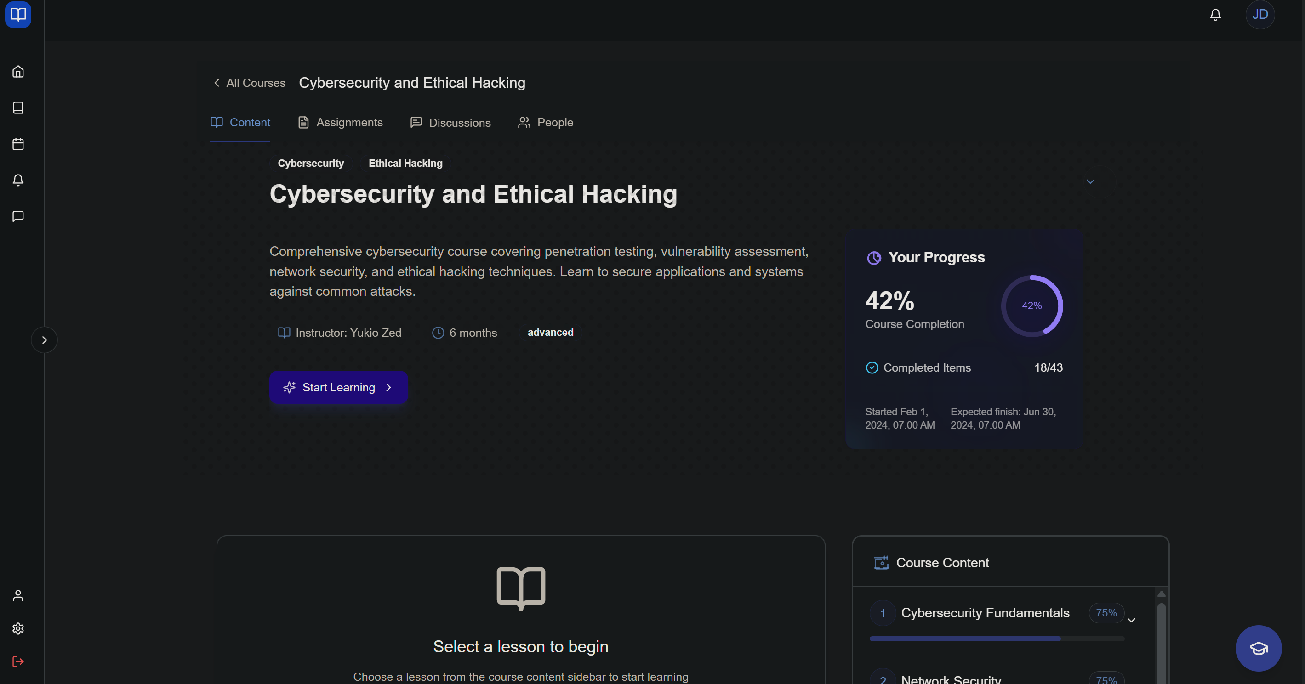Open the calendar icon in sidebar
1305x684 pixels.
pyautogui.click(x=18, y=144)
